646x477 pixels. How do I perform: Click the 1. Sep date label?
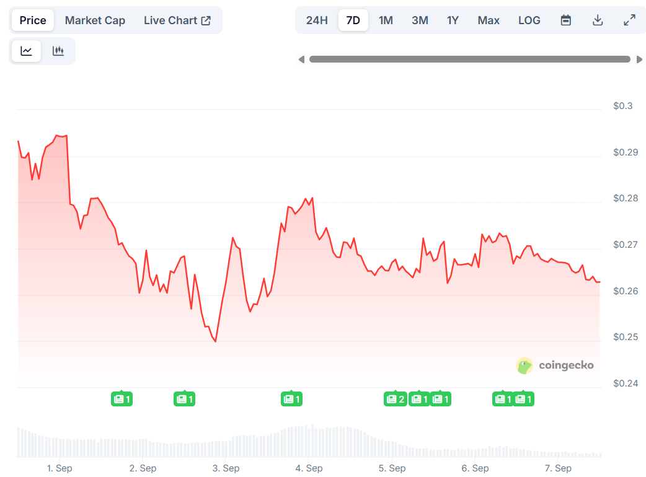60,468
